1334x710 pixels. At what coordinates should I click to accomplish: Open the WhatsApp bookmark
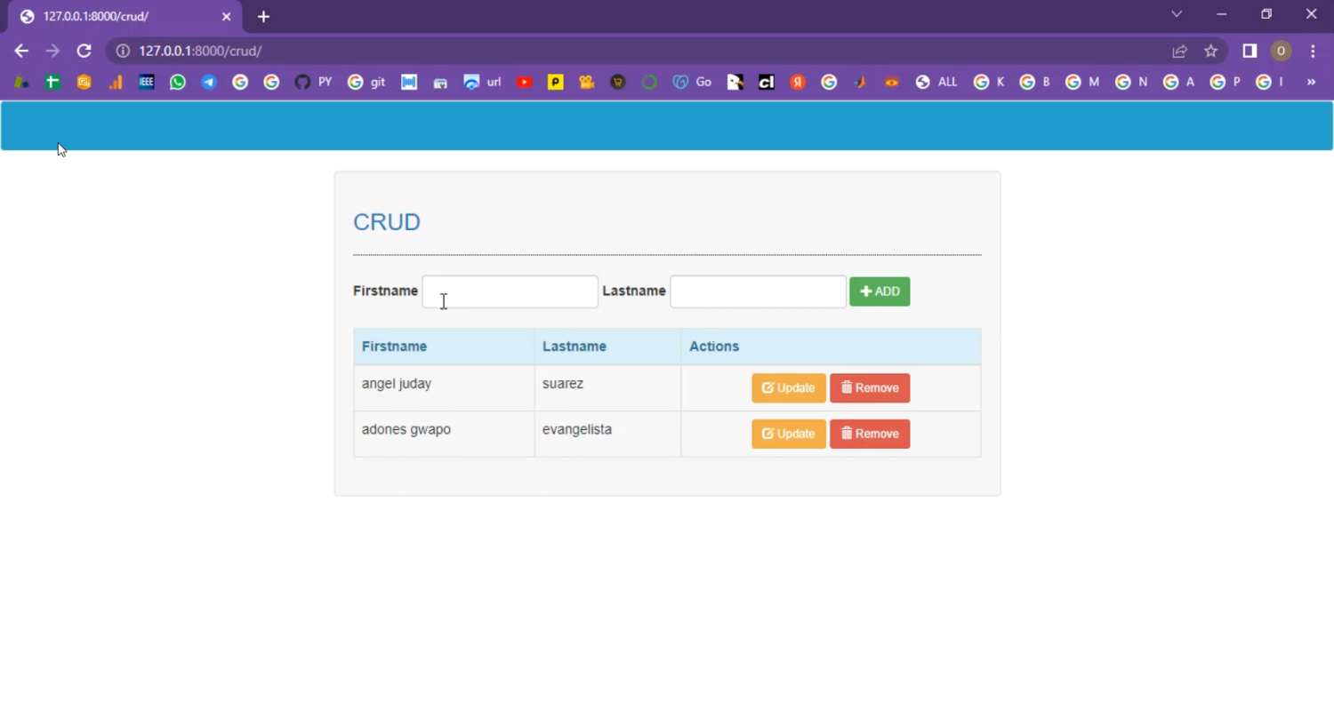(x=178, y=82)
